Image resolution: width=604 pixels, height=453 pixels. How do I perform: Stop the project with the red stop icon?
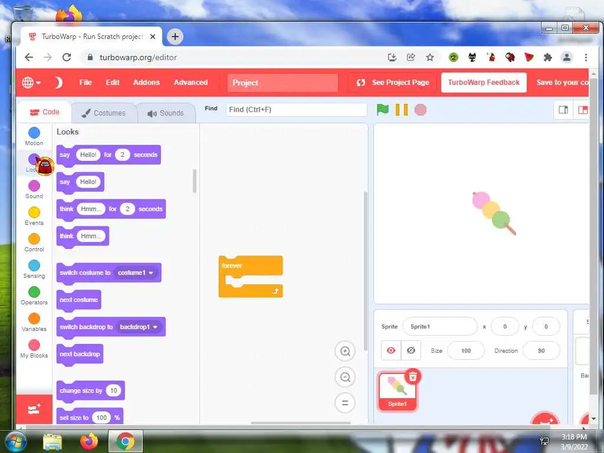(420, 110)
